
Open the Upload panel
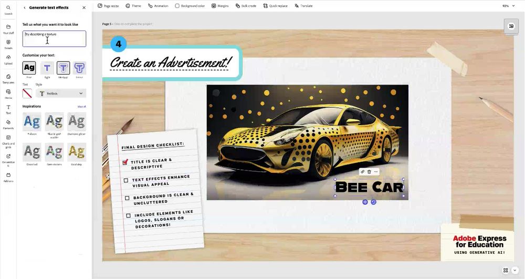point(8,60)
